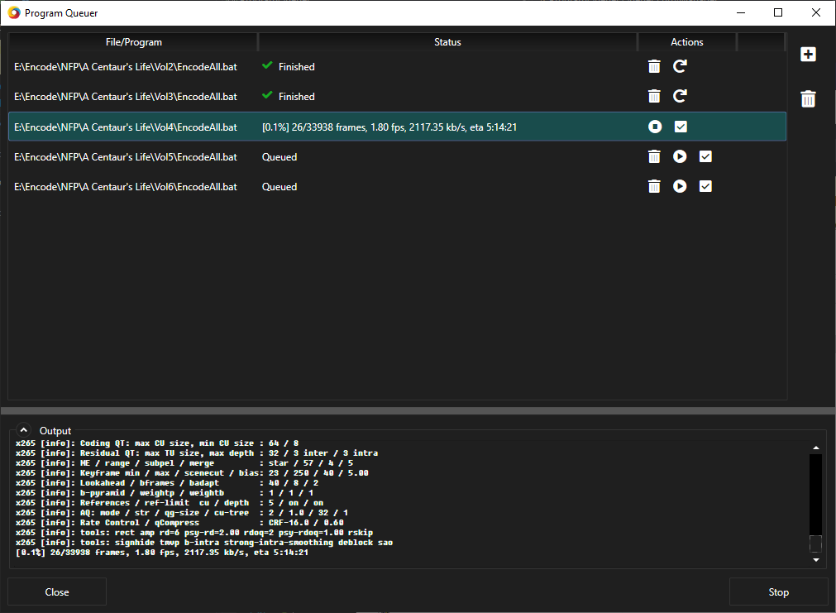The height and width of the screenshot is (613, 836).
Task: Select the Vol2 EncodeAll.bat row
Action: coord(397,67)
